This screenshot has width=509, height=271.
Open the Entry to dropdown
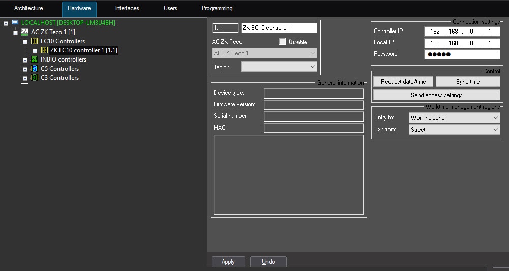[455, 118]
